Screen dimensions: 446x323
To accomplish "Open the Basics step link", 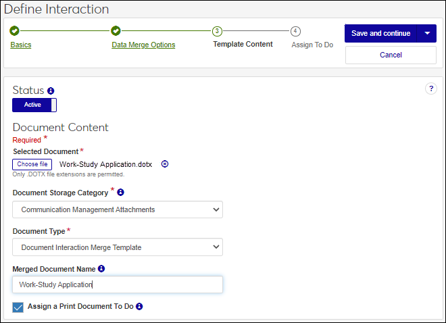I will (21, 45).
